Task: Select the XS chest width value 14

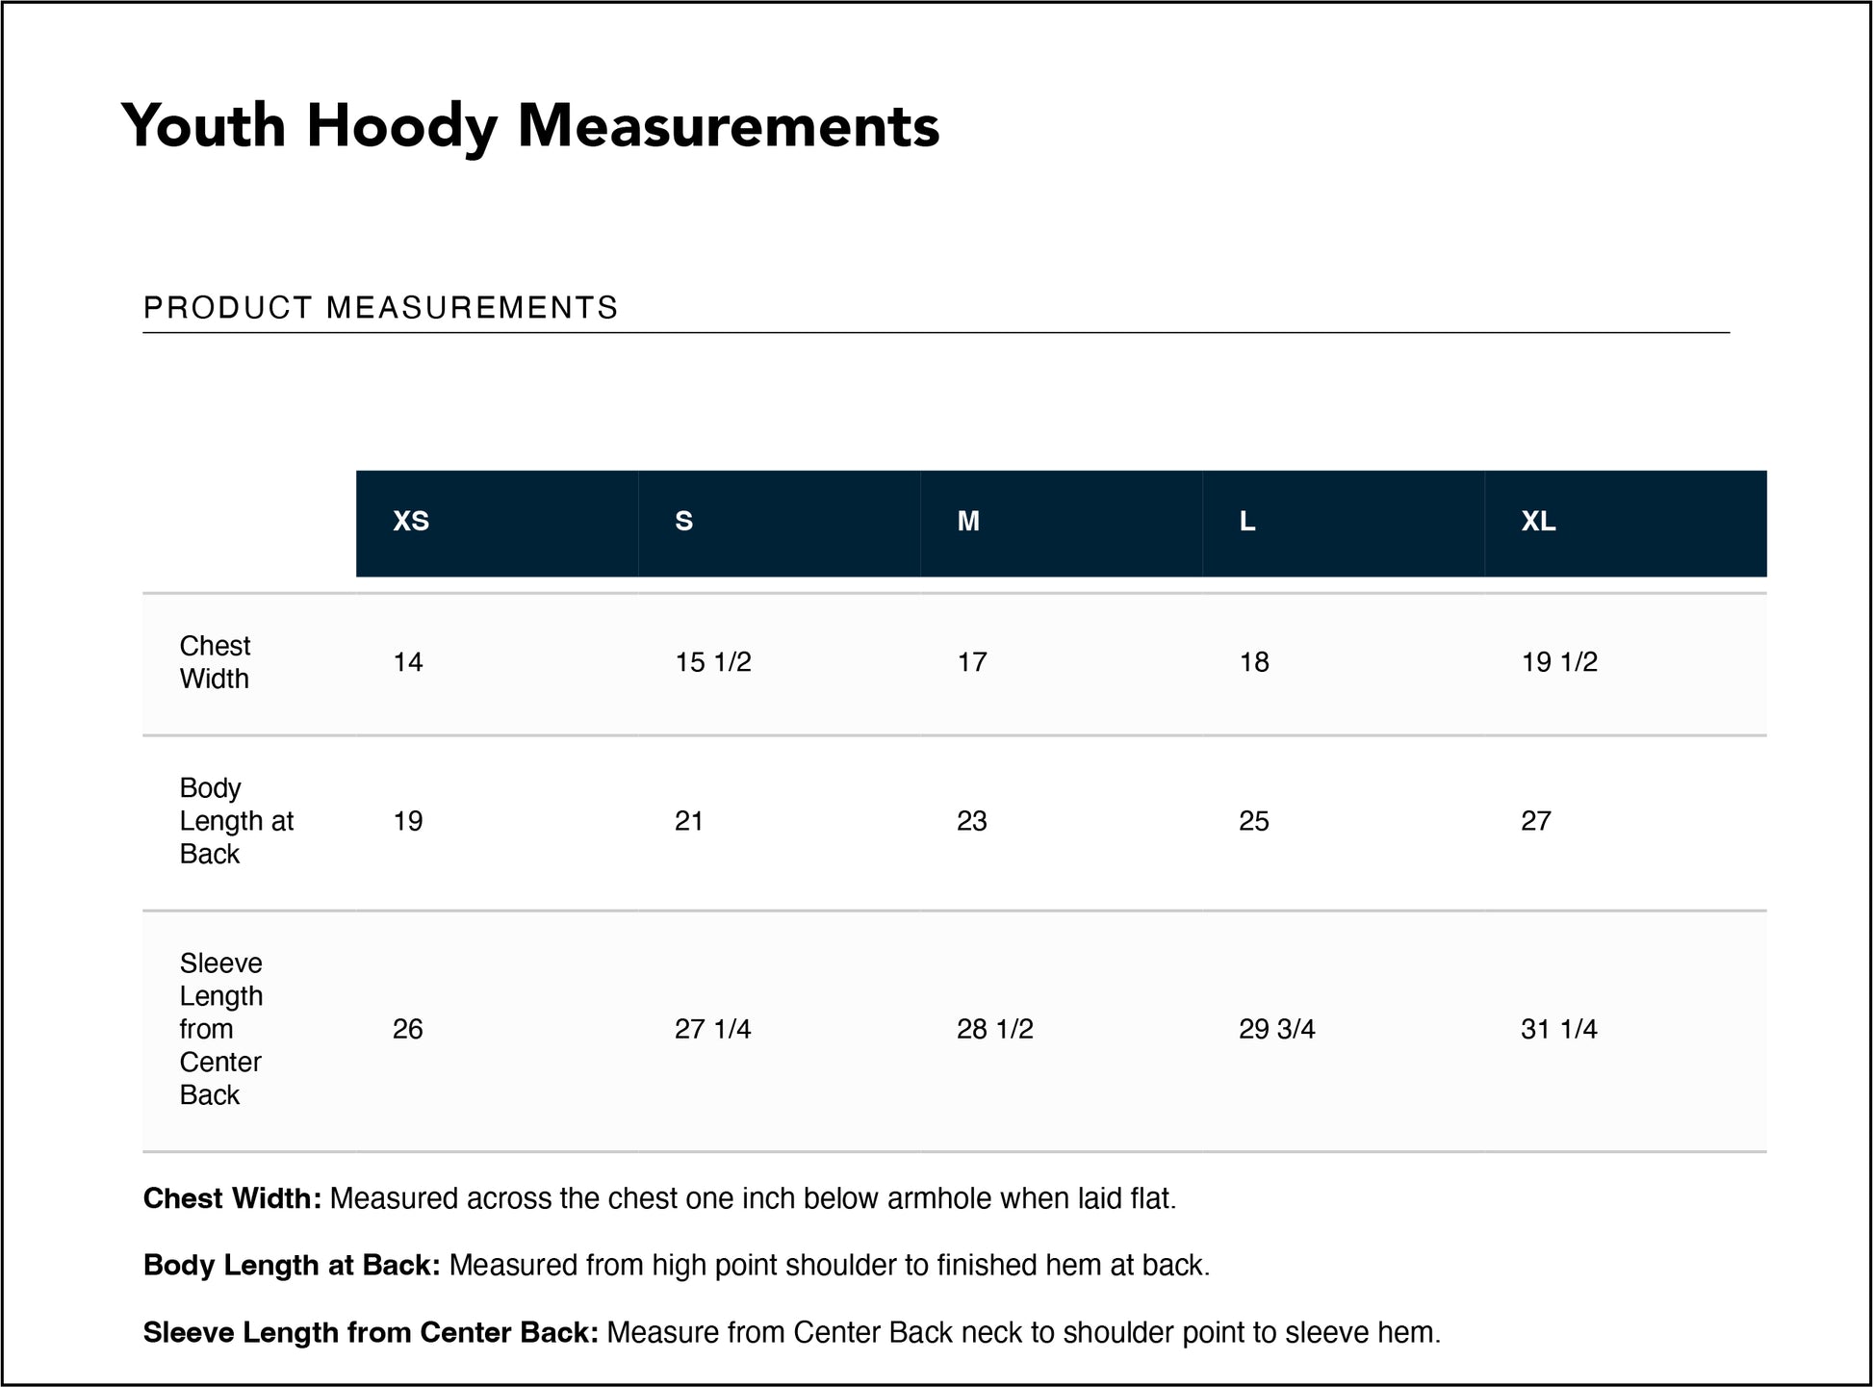Action: (x=408, y=662)
